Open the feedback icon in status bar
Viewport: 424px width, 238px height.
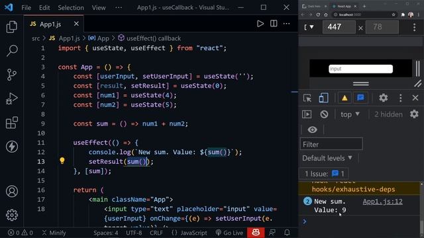pyautogui.click(x=272, y=233)
